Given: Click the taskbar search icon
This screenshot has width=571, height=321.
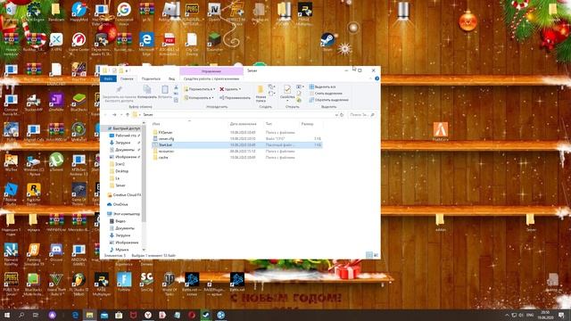Looking at the screenshot, I should pos(21,315).
